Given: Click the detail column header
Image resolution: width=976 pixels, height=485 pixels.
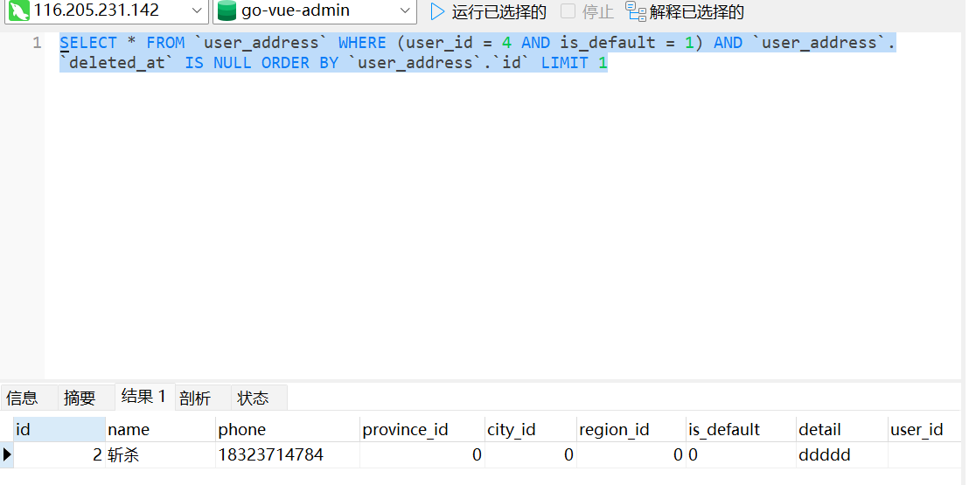Looking at the screenshot, I should [x=841, y=430].
